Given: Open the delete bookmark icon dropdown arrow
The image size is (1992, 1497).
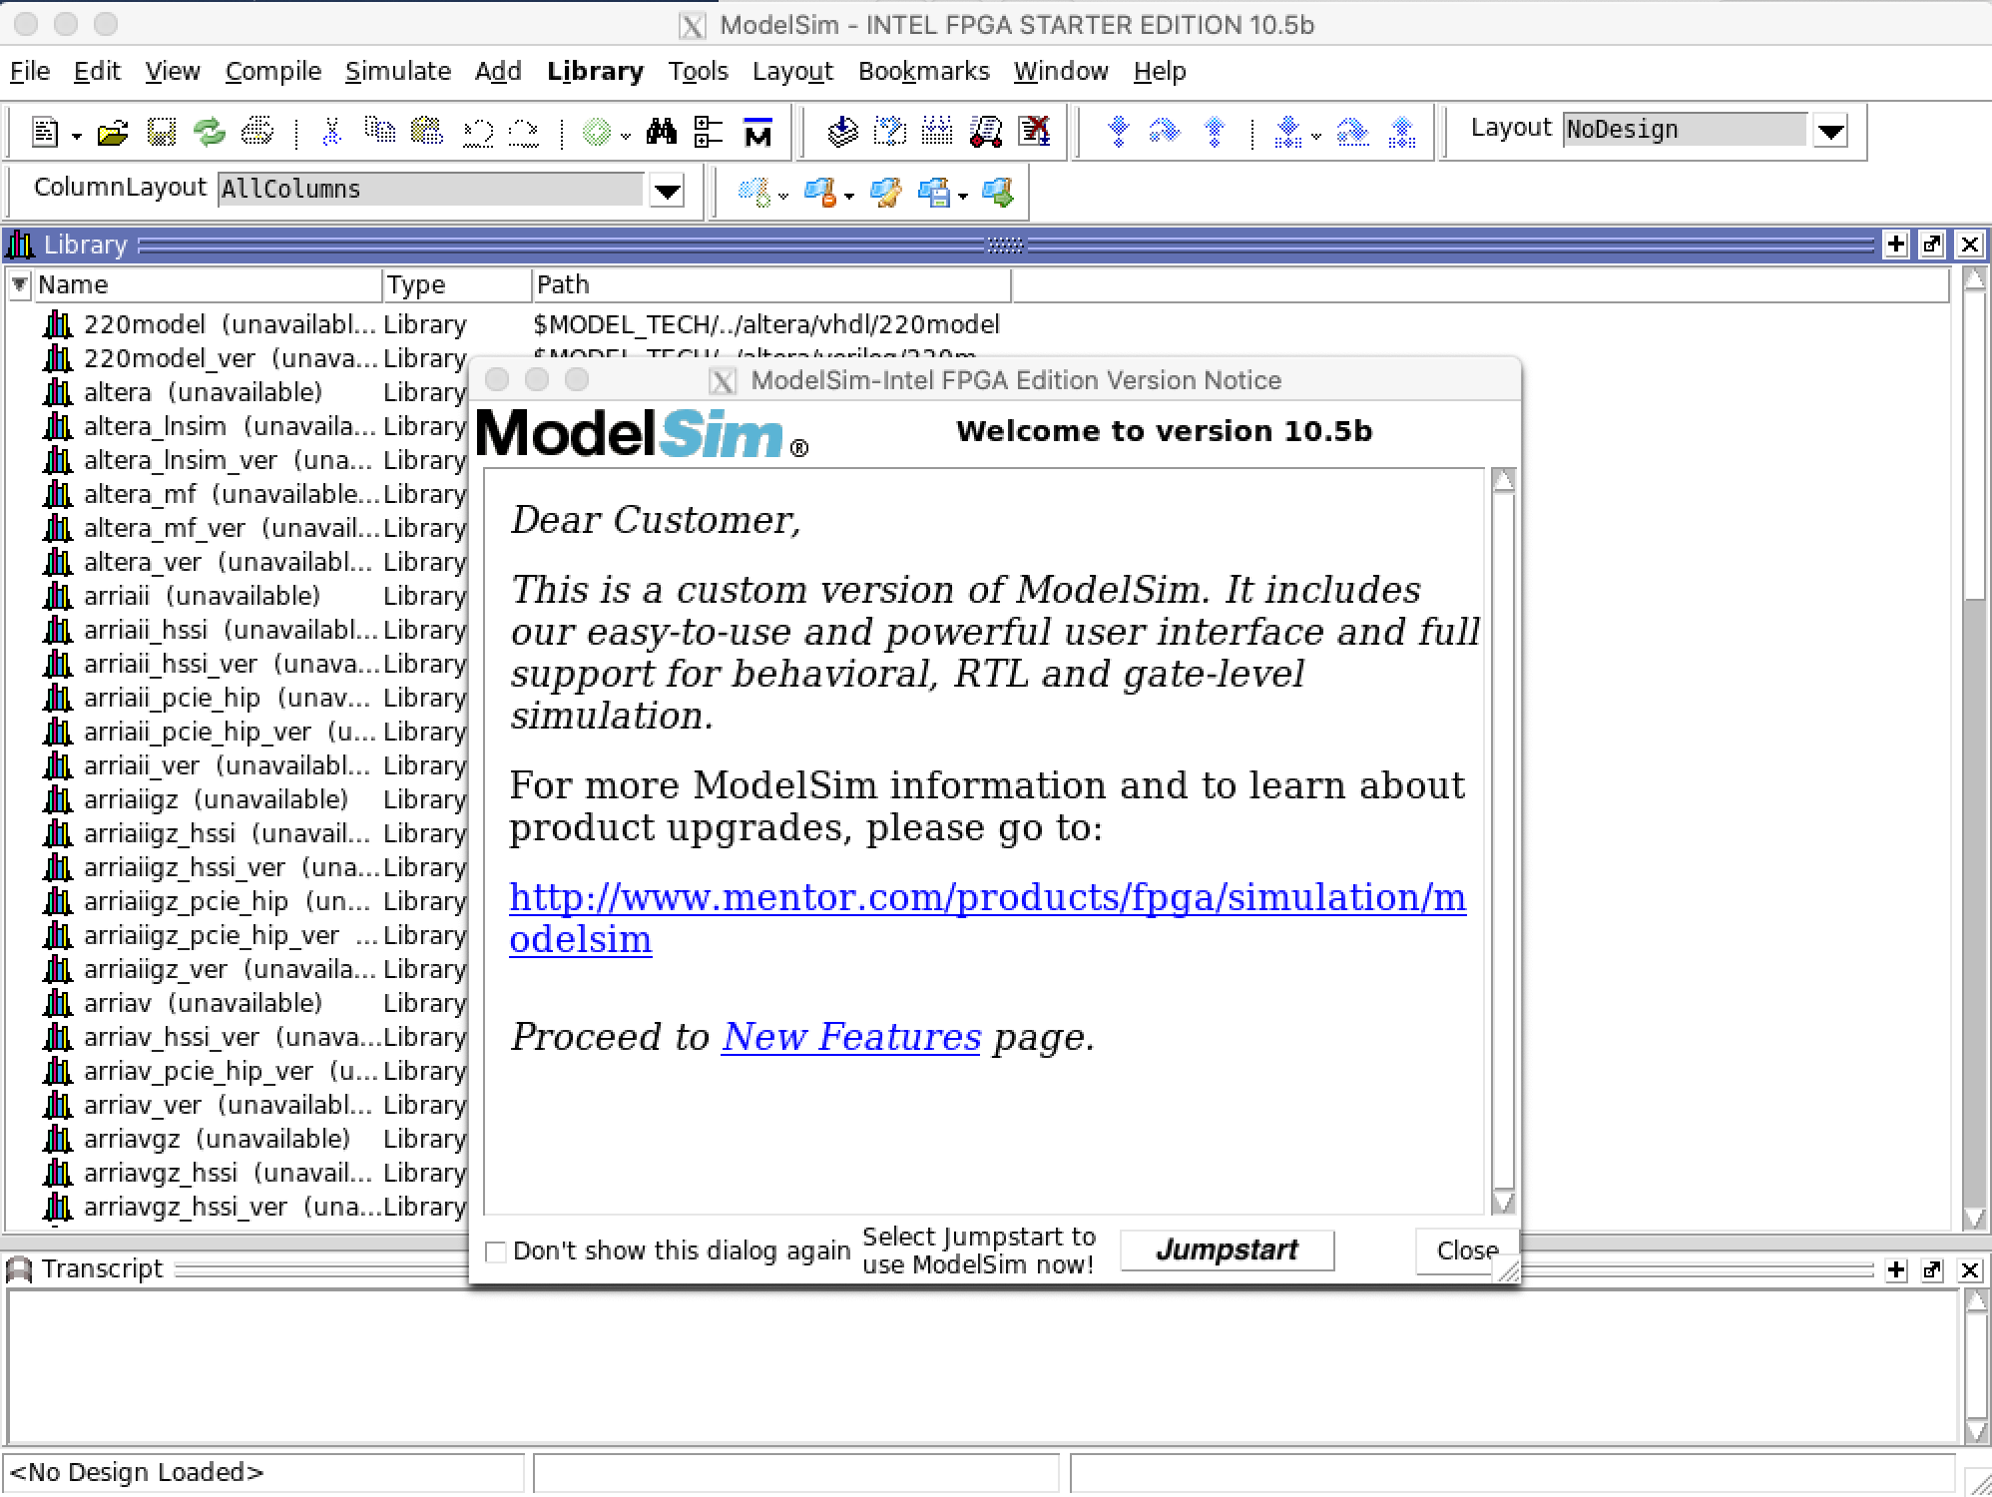Looking at the screenshot, I should pos(849,196).
